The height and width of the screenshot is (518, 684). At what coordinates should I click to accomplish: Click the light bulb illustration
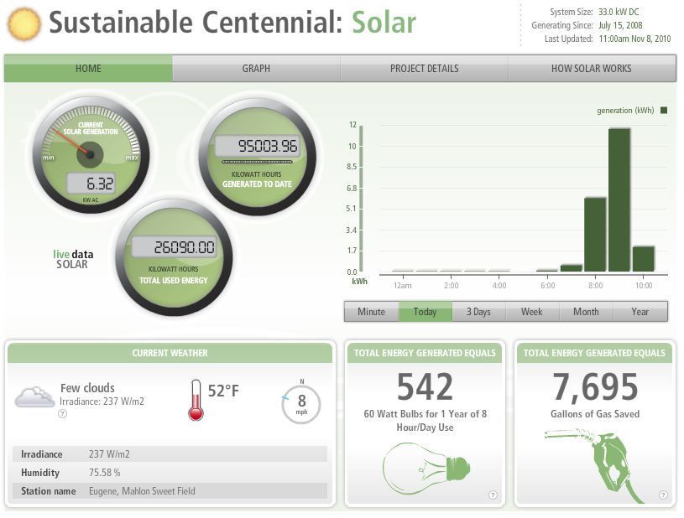click(x=424, y=465)
